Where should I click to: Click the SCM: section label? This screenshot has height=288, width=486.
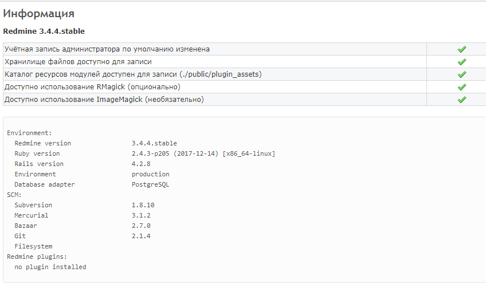14,195
